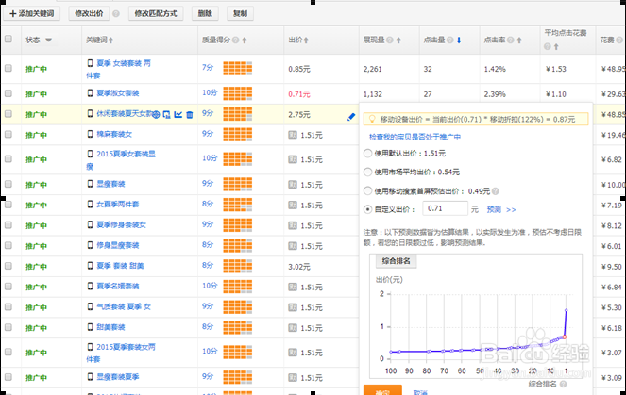
Task: Click the 10分 quality score for 夏季淑女套装
Action: (x=210, y=93)
